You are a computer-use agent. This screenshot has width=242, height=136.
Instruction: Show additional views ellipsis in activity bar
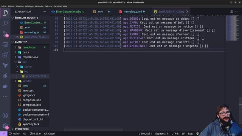tap(5, 96)
